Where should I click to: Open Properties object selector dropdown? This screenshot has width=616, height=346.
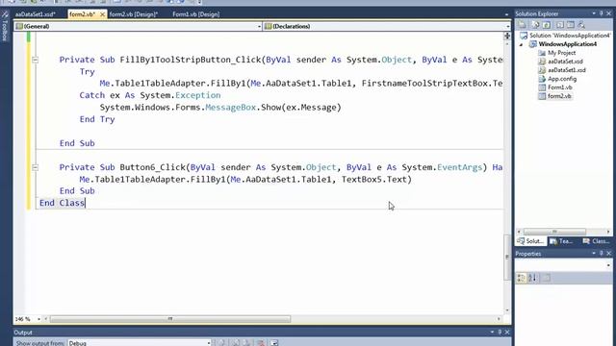pyautogui.click(x=608, y=265)
